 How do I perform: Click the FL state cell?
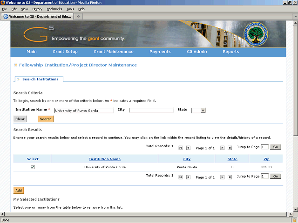tap(232, 167)
